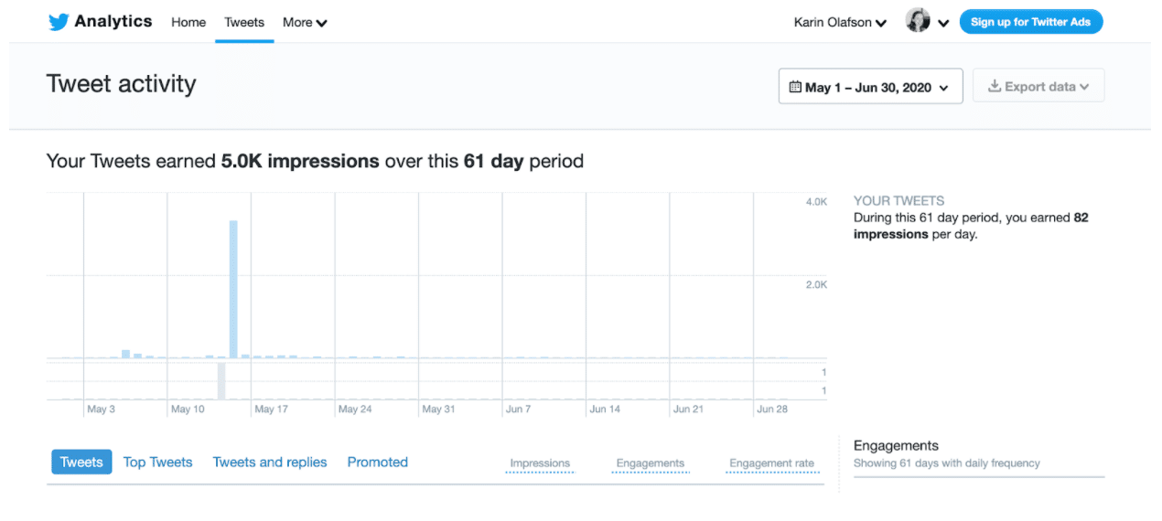Go to the Home menu item
The height and width of the screenshot is (521, 1162).
point(188,22)
